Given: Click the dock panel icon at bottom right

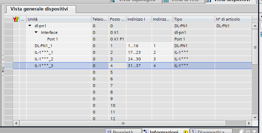Looking at the screenshot, I should (x=248, y=132).
